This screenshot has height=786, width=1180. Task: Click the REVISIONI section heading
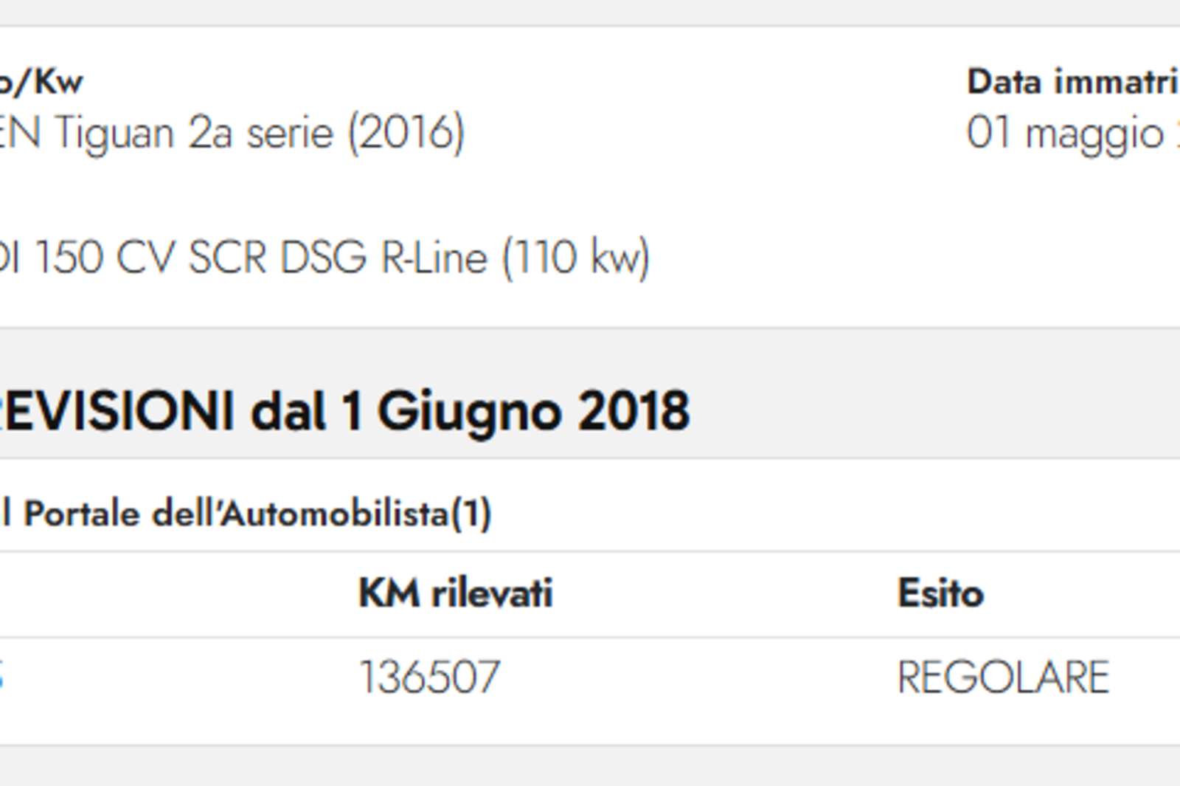[x=344, y=411]
